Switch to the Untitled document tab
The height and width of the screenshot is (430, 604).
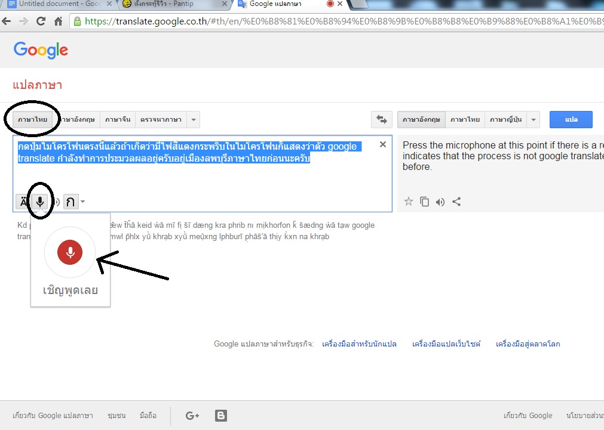60,4
